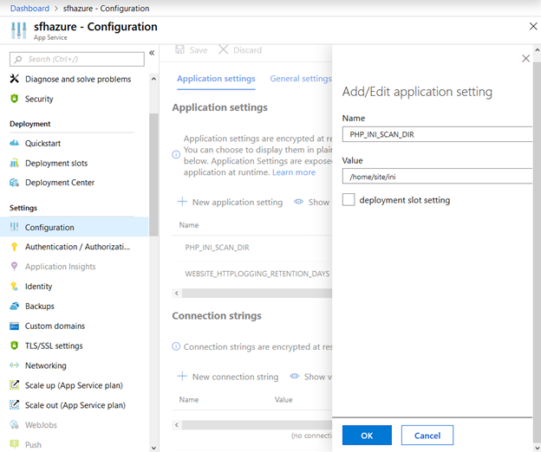
Task: Click left arrow of connection strings scrollbar
Action: pos(177,425)
